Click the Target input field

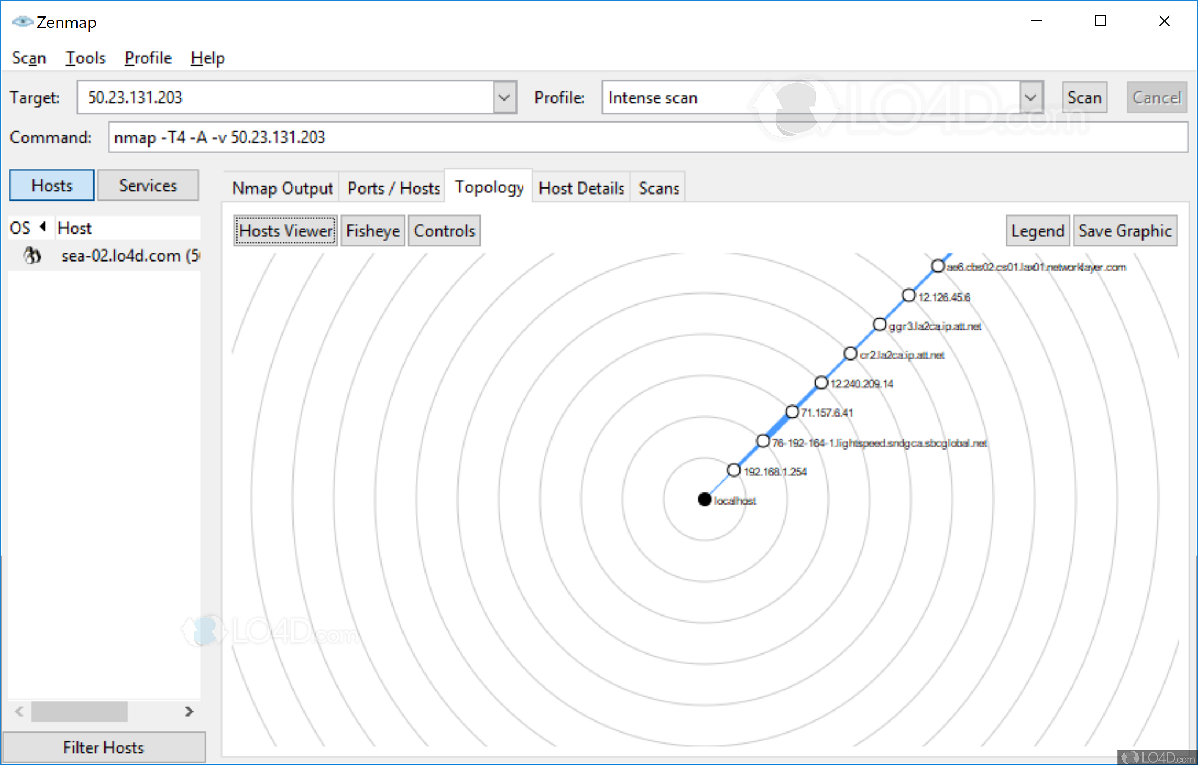click(286, 97)
